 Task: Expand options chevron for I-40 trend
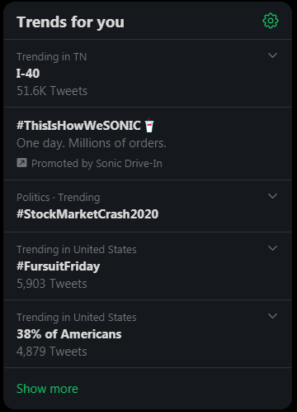(x=272, y=55)
